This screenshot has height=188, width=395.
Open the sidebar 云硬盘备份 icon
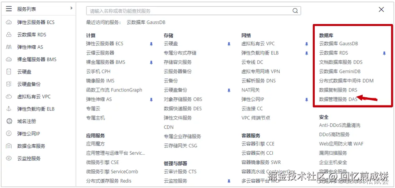click(x=9, y=84)
